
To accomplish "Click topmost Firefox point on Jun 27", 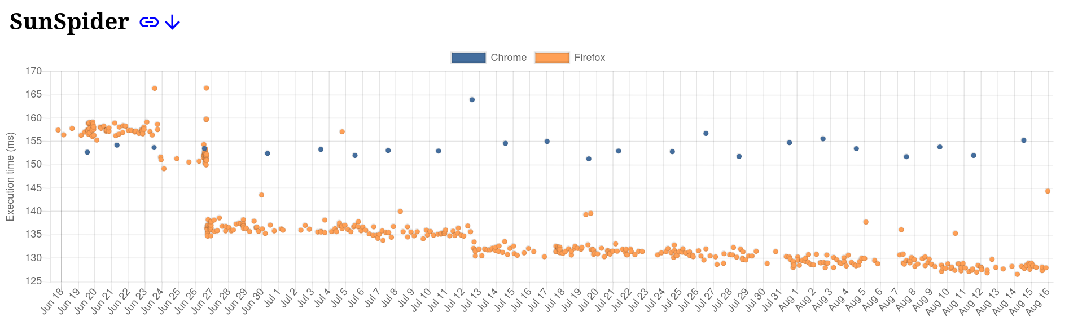I will click(207, 88).
